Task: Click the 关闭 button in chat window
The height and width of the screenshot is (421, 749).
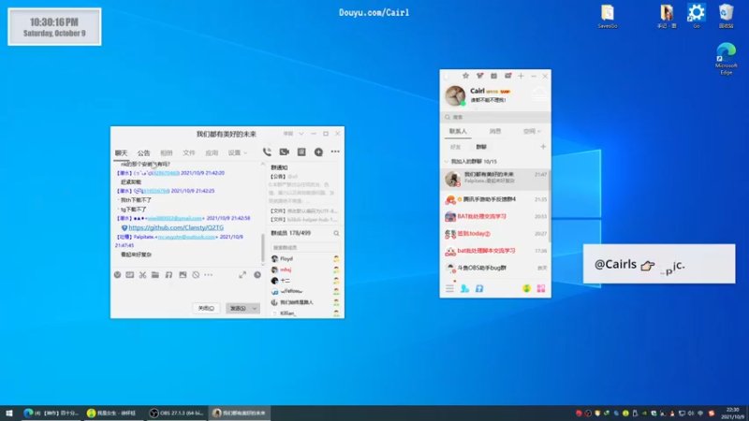Action: [206, 309]
